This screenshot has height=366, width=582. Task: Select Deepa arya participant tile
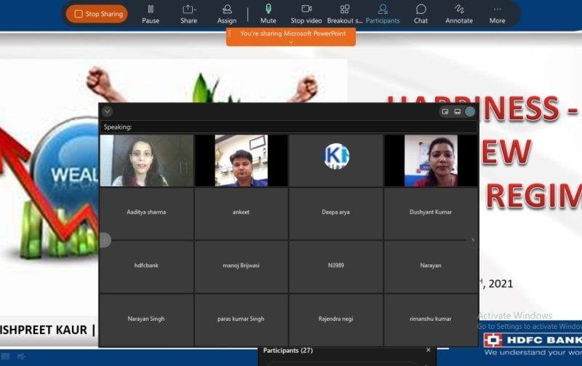(336, 212)
